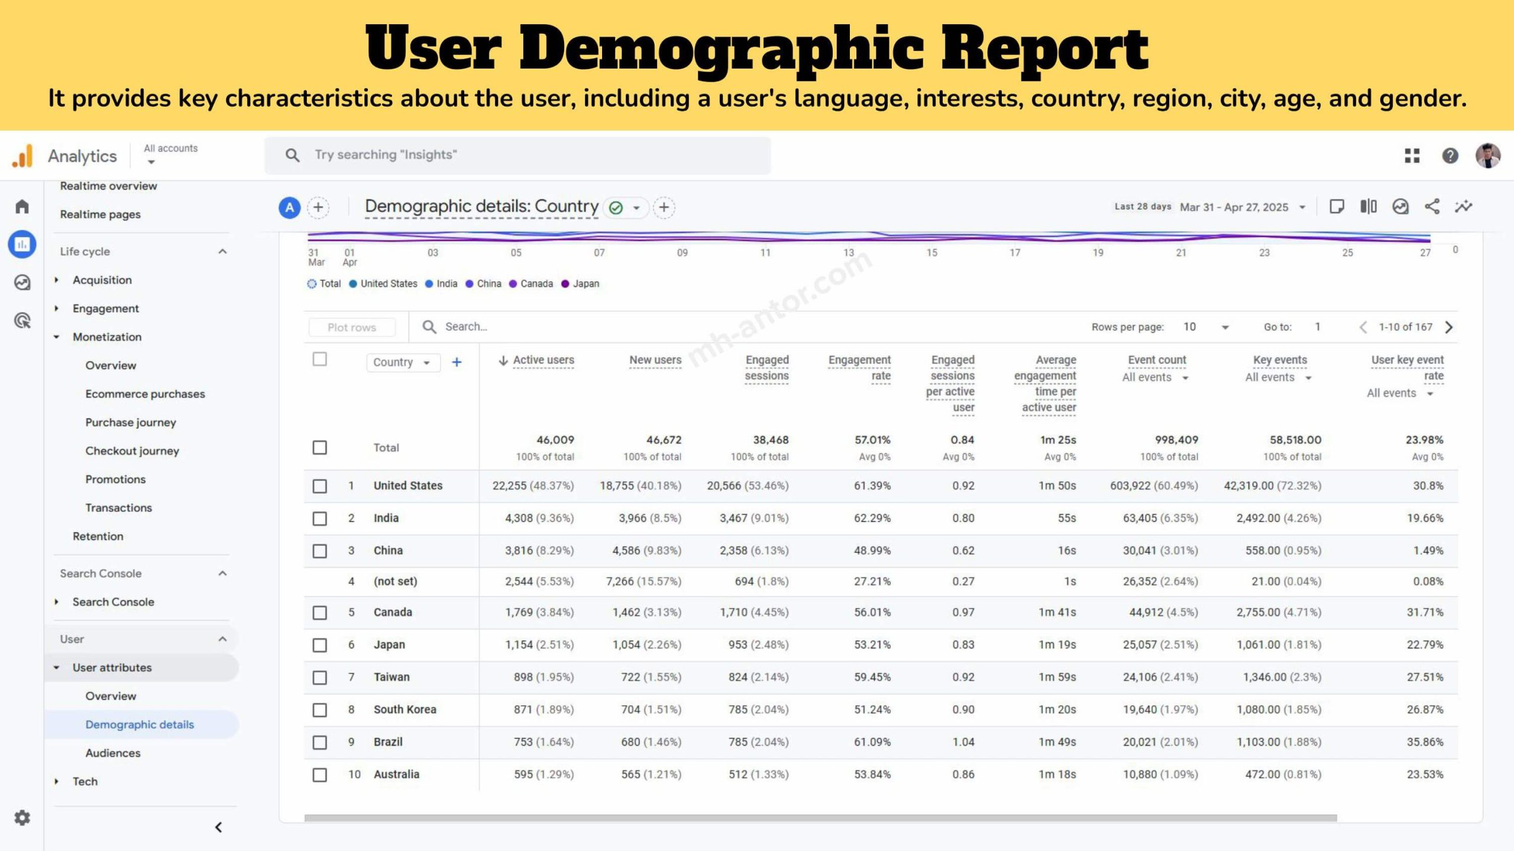Check the Canada row checkbox
1514x851 pixels.
coord(319,612)
